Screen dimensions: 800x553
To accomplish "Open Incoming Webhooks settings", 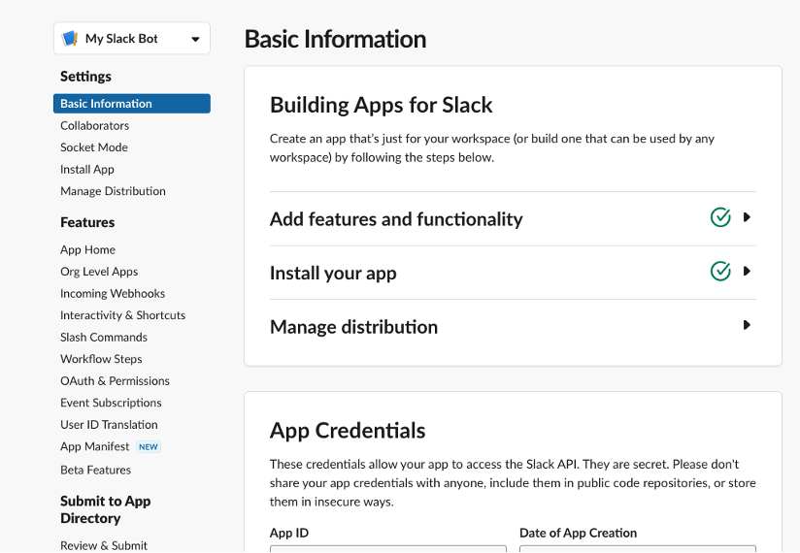I will 113,294.
